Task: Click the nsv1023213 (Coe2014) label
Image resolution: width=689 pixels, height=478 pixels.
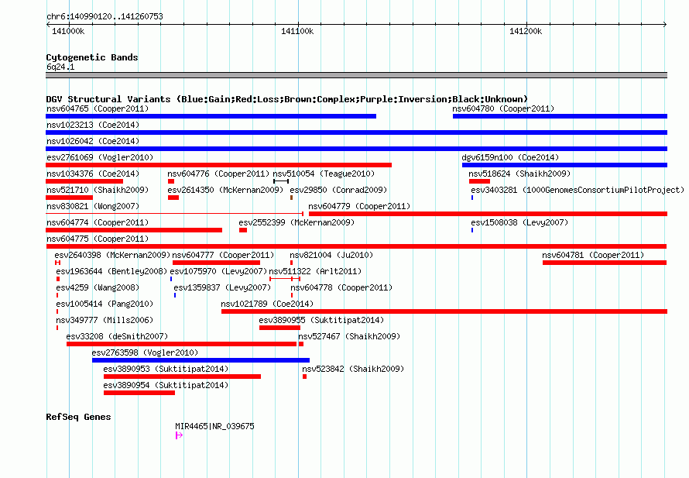Action: (x=93, y=125)
